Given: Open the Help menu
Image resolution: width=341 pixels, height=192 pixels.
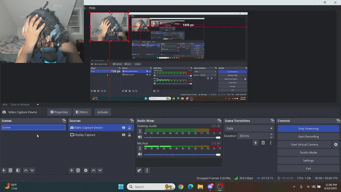Looking at the screenshot, I should pyautogui.click(x=92, y=8).
